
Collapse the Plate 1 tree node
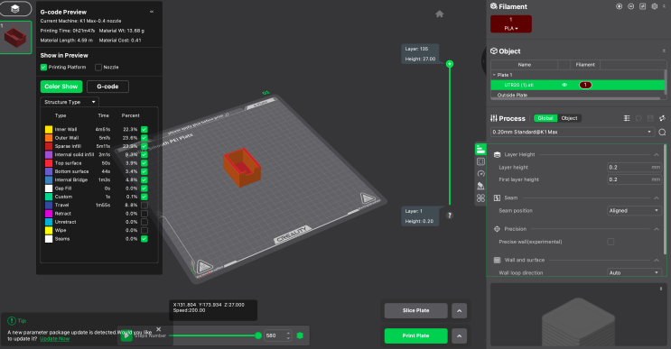(x=494, y=75)
